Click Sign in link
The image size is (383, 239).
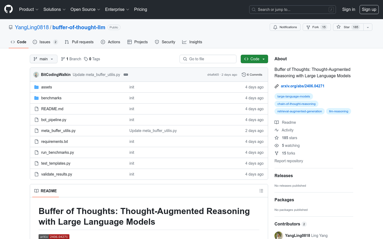348,9
